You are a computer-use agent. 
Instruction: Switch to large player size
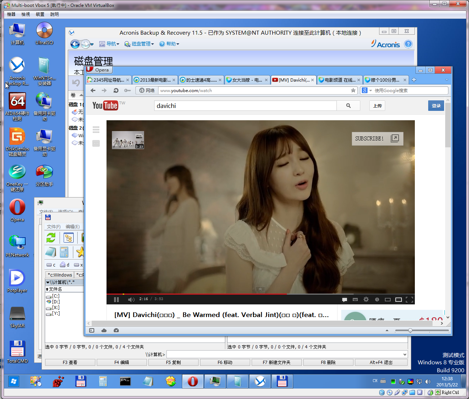click(399, 299)
